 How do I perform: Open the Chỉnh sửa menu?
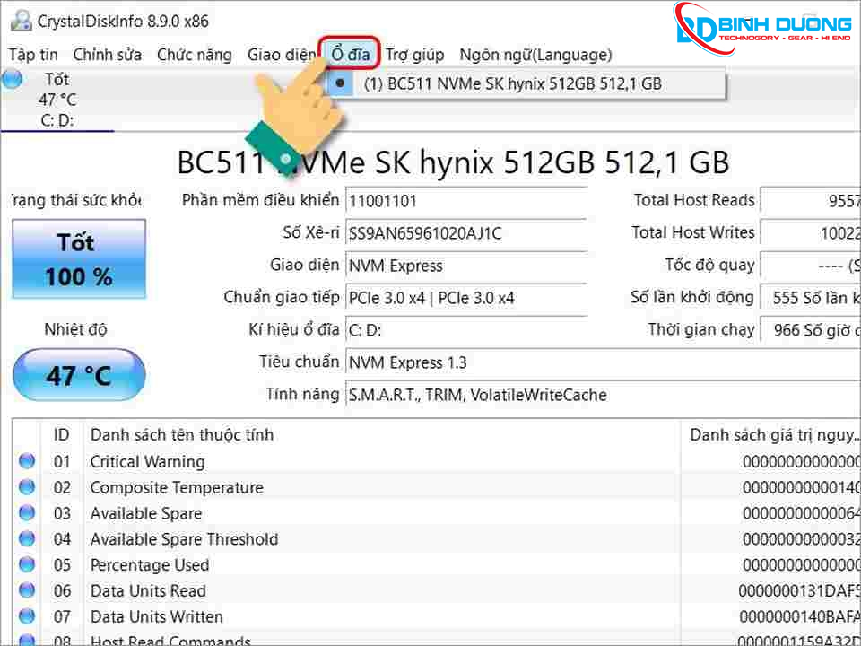[107, 55]
